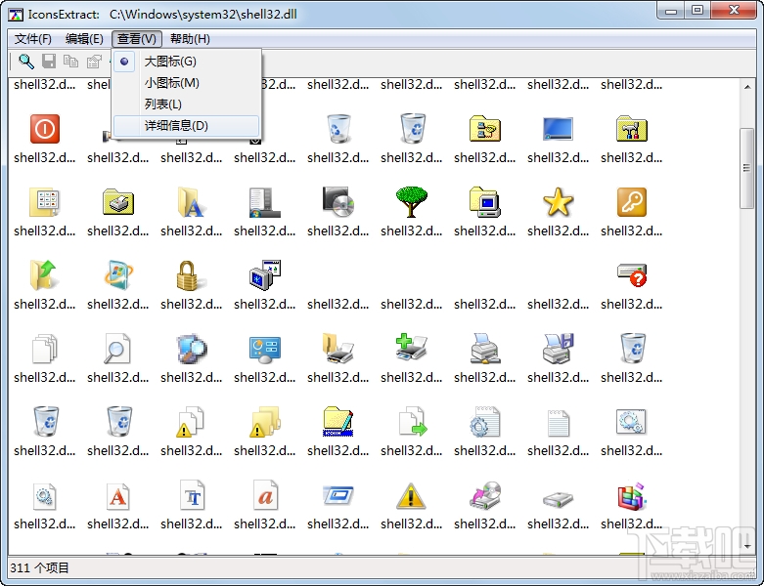Select the document with green arrow icon

[412, 421]
